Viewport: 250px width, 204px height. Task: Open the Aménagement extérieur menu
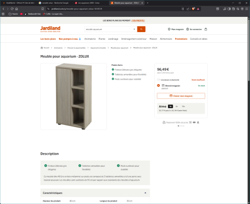point(134,39)
